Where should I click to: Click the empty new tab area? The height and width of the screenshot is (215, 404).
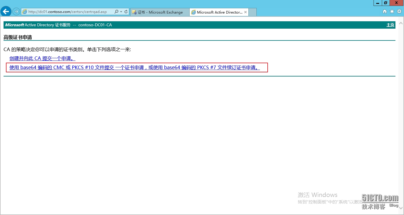pos(252,12)
